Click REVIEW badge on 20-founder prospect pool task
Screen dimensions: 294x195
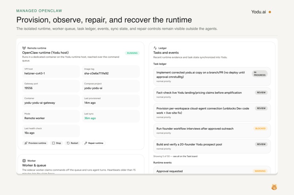[261, 144]
